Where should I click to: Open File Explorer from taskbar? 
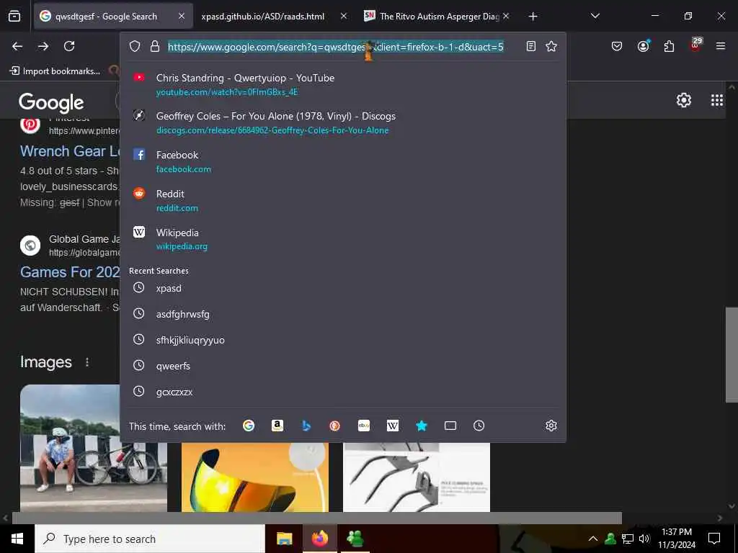(284, 539)
